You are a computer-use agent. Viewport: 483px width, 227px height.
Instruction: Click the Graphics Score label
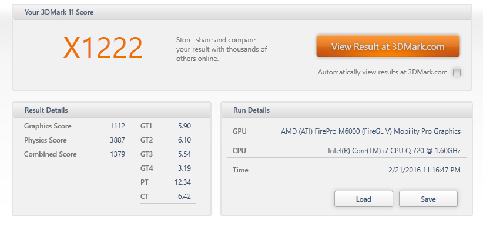pyautogui.click(x=48, y=126)
